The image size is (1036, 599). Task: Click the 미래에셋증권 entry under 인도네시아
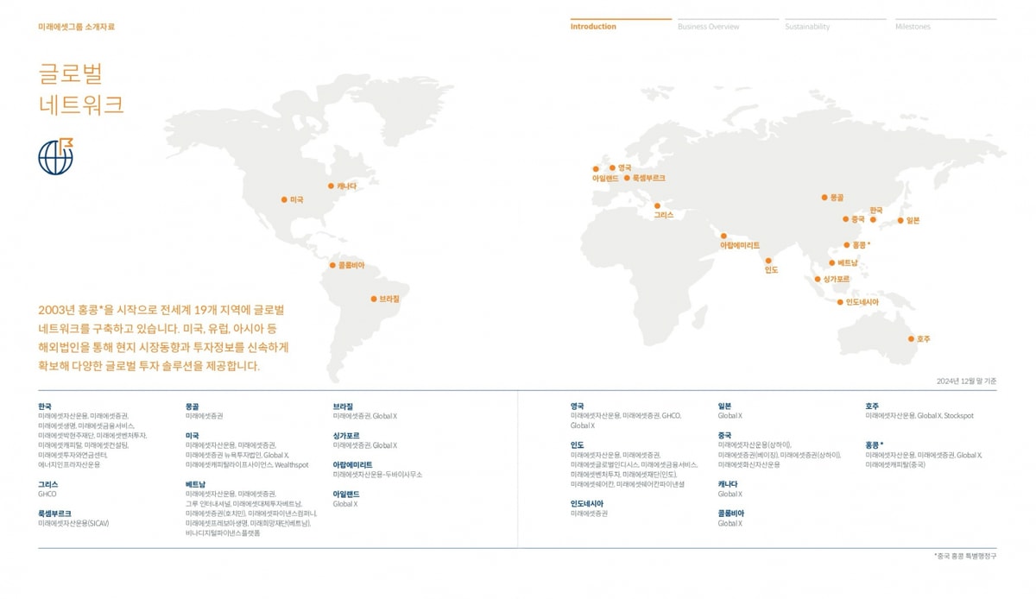click(589, 514)
